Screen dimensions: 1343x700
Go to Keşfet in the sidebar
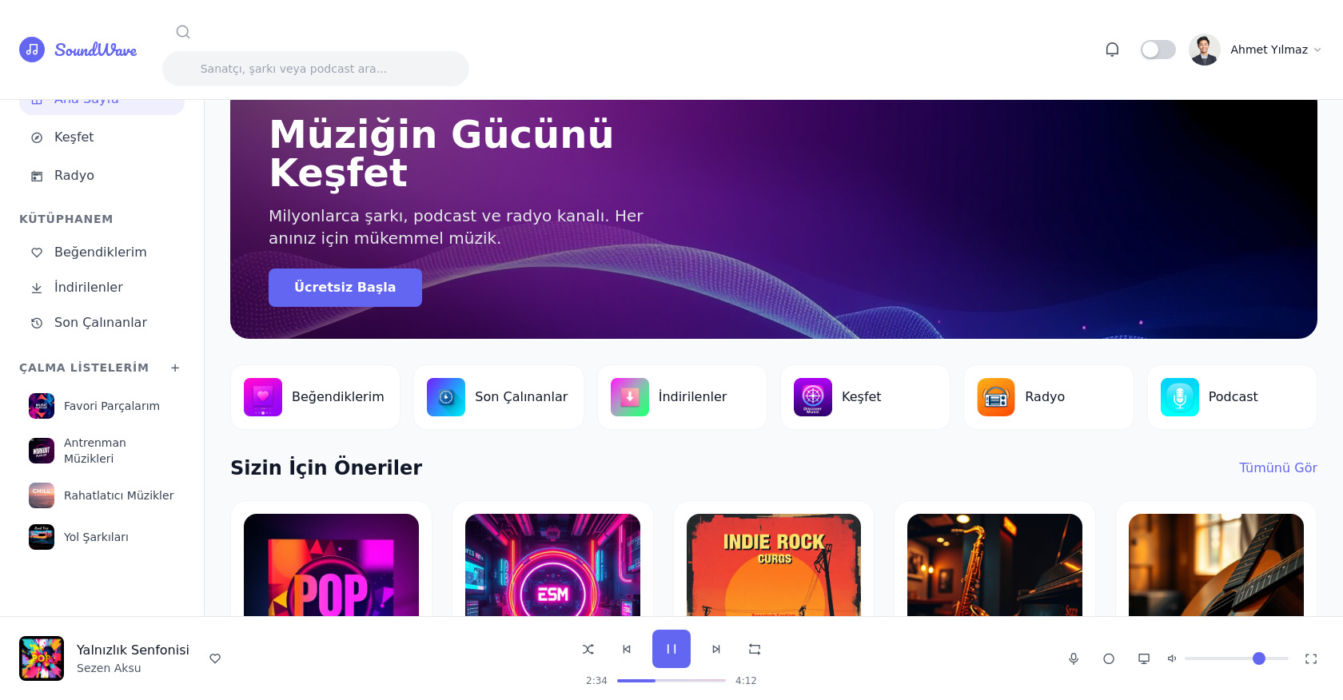click(102, 137)
